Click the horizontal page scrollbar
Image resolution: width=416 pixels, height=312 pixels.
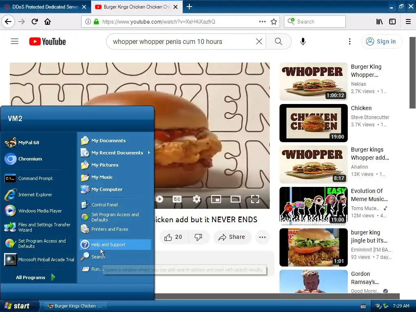coord(277,296)
